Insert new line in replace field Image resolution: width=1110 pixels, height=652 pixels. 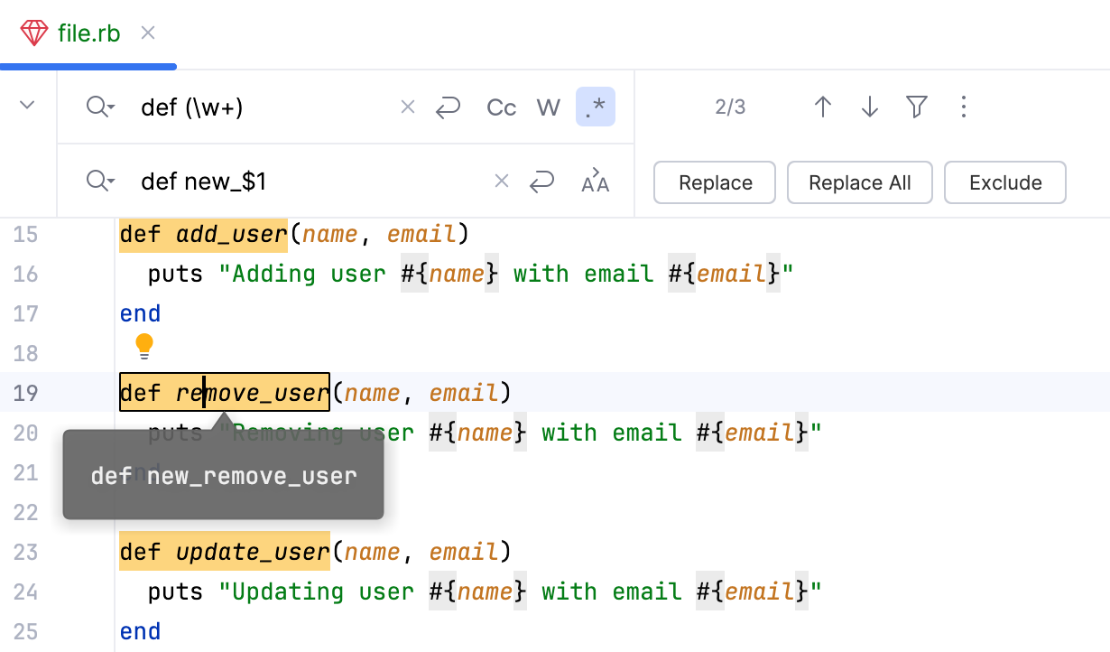(x=541, y=182)
